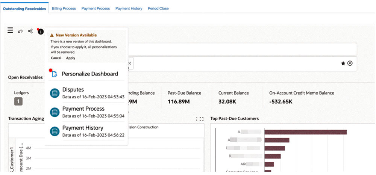The image size is (376, 175).
Task: Switch to Outstanding Receivables tab
Action: (24, 9)
